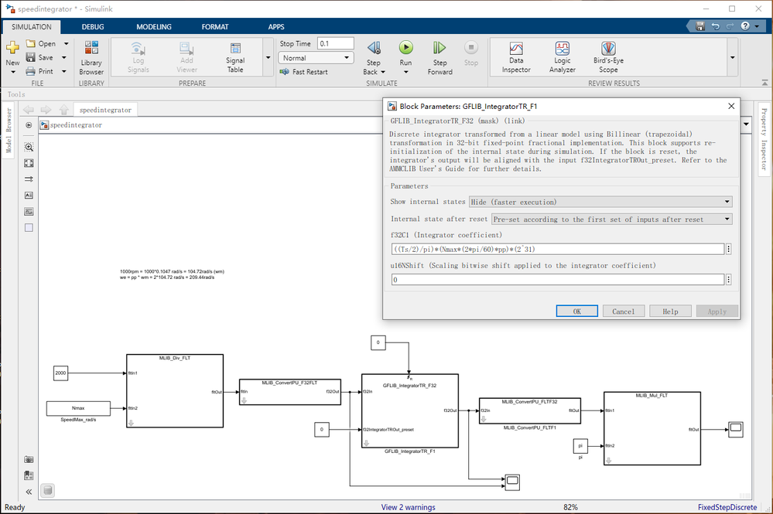
Task: Switch to the MODELING tab
Action: click(x=154, y=26)
